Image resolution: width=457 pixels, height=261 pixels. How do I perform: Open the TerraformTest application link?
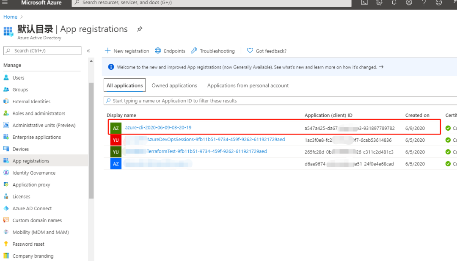206,151
